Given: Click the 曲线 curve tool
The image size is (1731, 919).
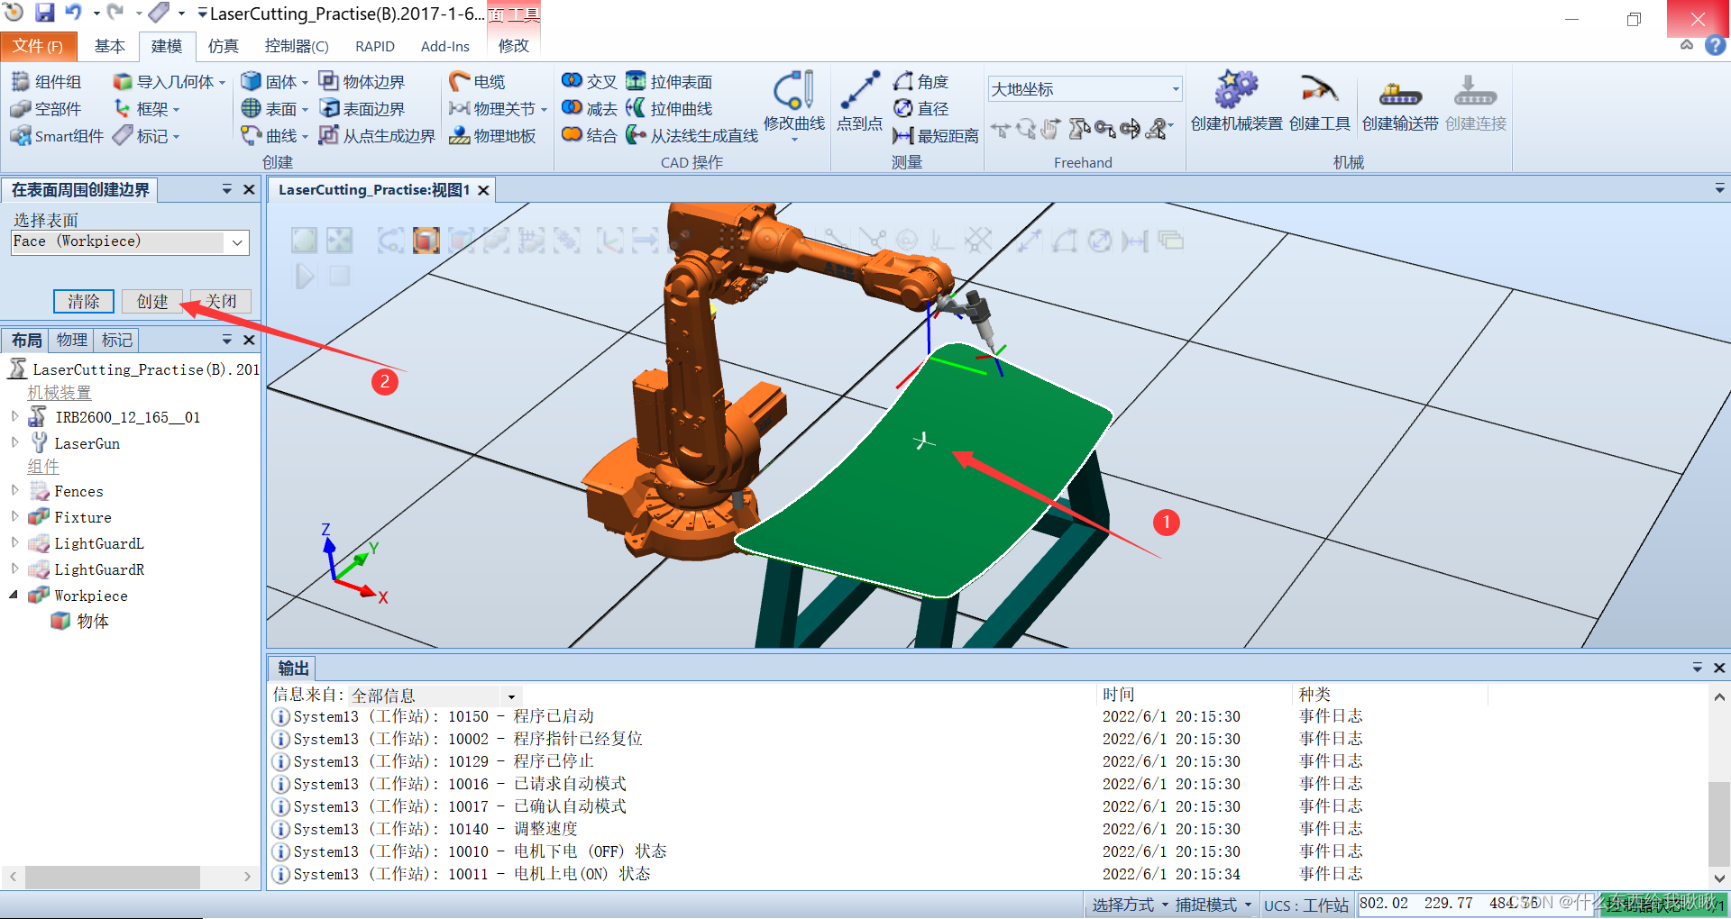Looking at the screenshot, I should click(x=275, y=136).
